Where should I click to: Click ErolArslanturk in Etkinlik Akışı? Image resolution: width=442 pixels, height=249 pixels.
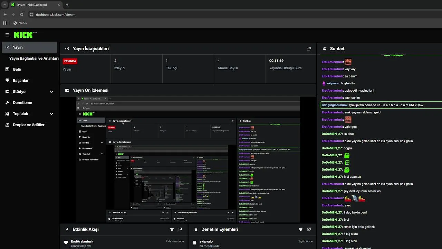82,241
